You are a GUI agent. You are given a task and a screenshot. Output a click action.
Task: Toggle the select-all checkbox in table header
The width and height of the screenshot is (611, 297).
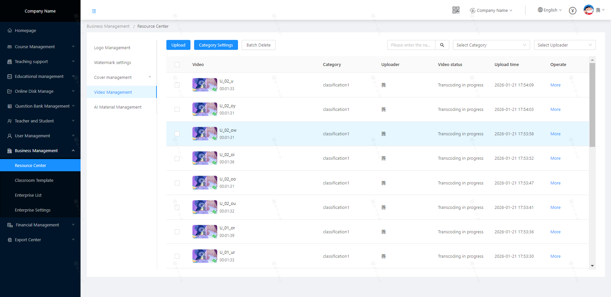(177, 65)
